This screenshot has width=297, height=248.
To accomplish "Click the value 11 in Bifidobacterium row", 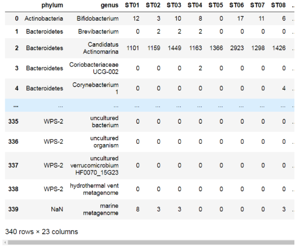I will [x=261, y=19].
